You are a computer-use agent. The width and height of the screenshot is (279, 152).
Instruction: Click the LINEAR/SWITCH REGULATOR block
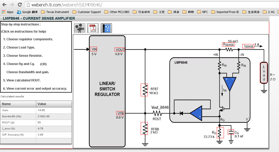click(107, 92)
